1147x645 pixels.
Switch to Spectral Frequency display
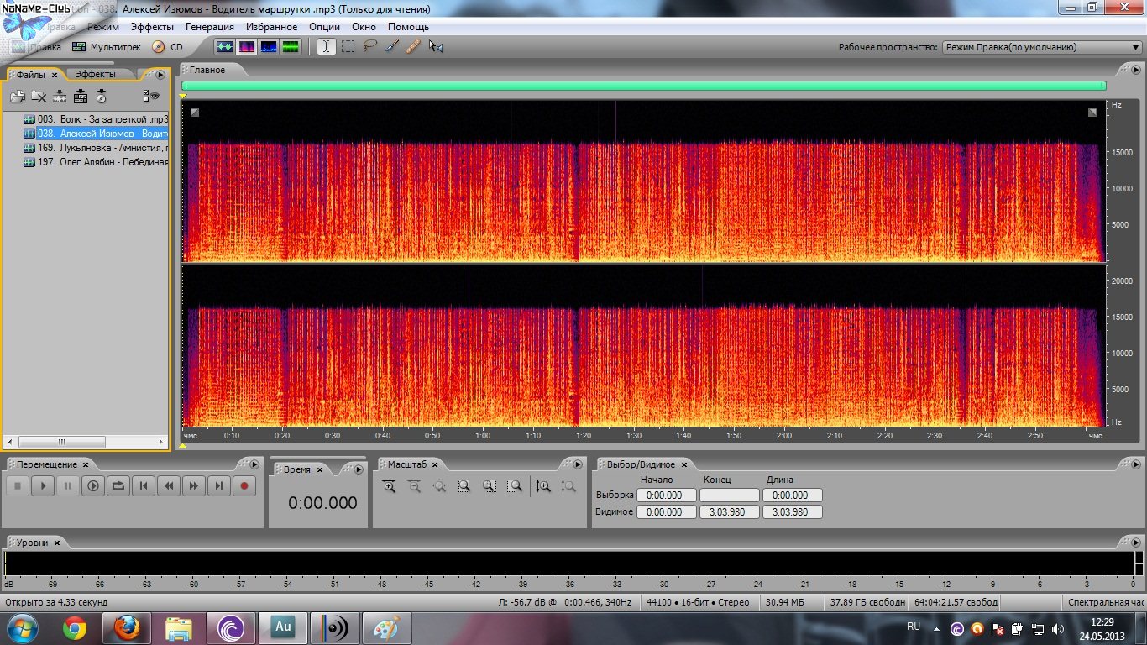click(247, 47)
